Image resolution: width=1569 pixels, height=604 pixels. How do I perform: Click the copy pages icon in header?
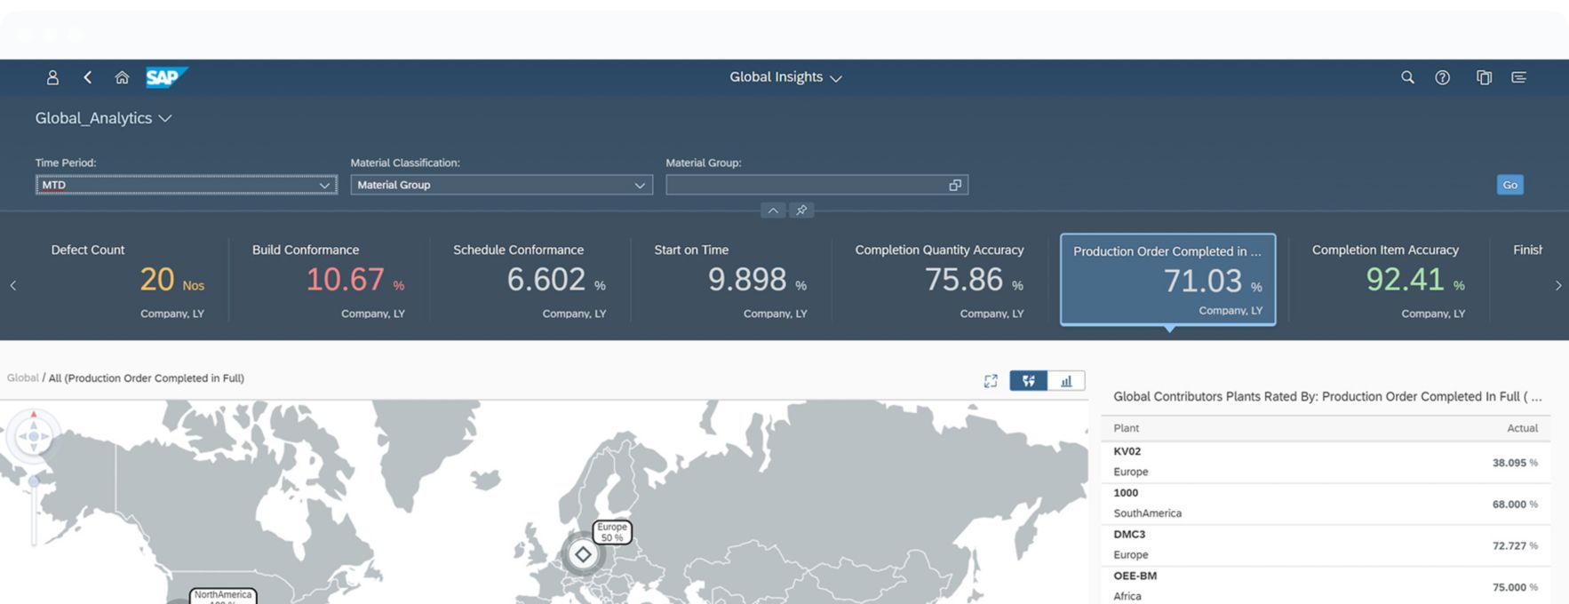click(1484, 77)
